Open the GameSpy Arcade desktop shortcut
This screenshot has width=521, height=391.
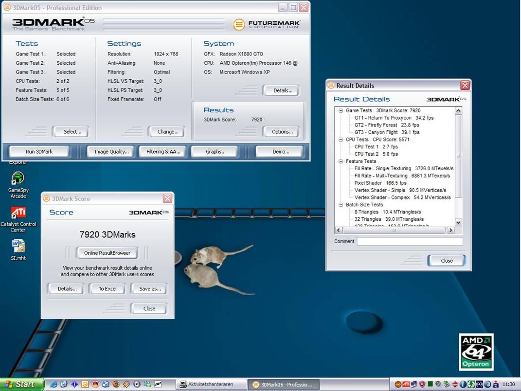click(x=18, y=184)
